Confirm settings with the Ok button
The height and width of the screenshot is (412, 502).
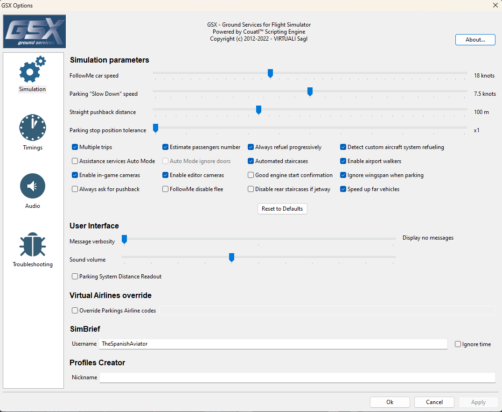point(390,402)
